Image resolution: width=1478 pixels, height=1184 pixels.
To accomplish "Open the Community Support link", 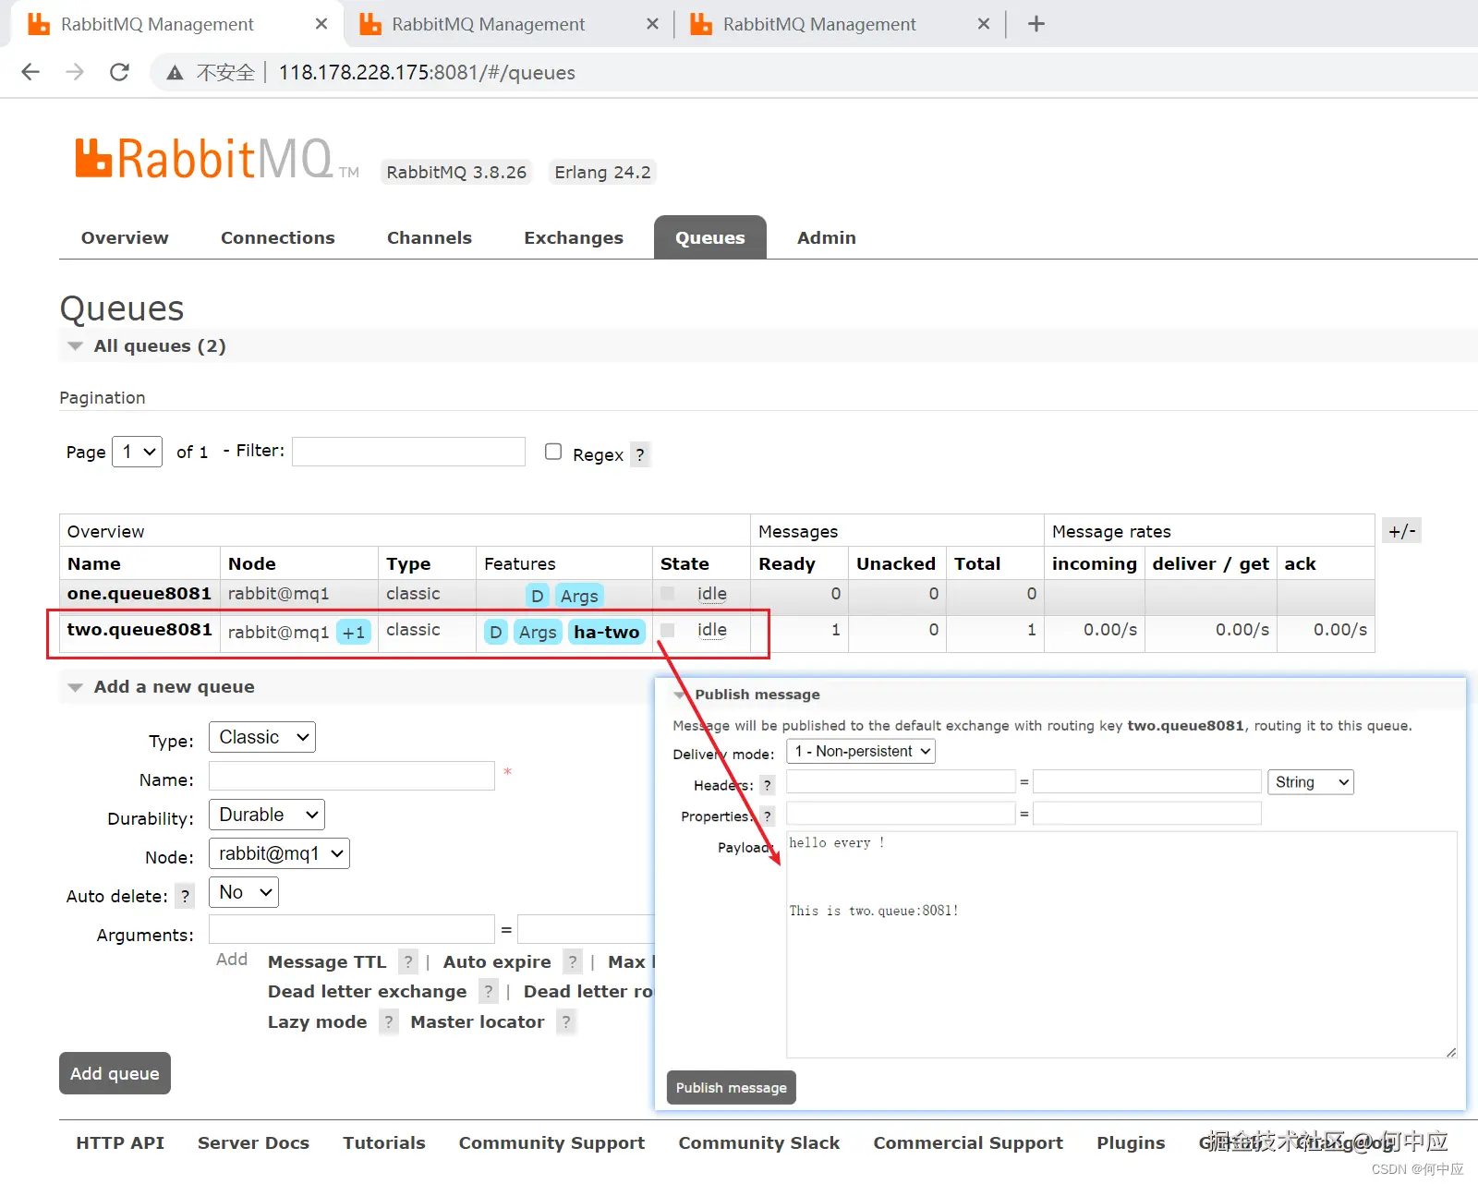I will tap(551, 1142).
